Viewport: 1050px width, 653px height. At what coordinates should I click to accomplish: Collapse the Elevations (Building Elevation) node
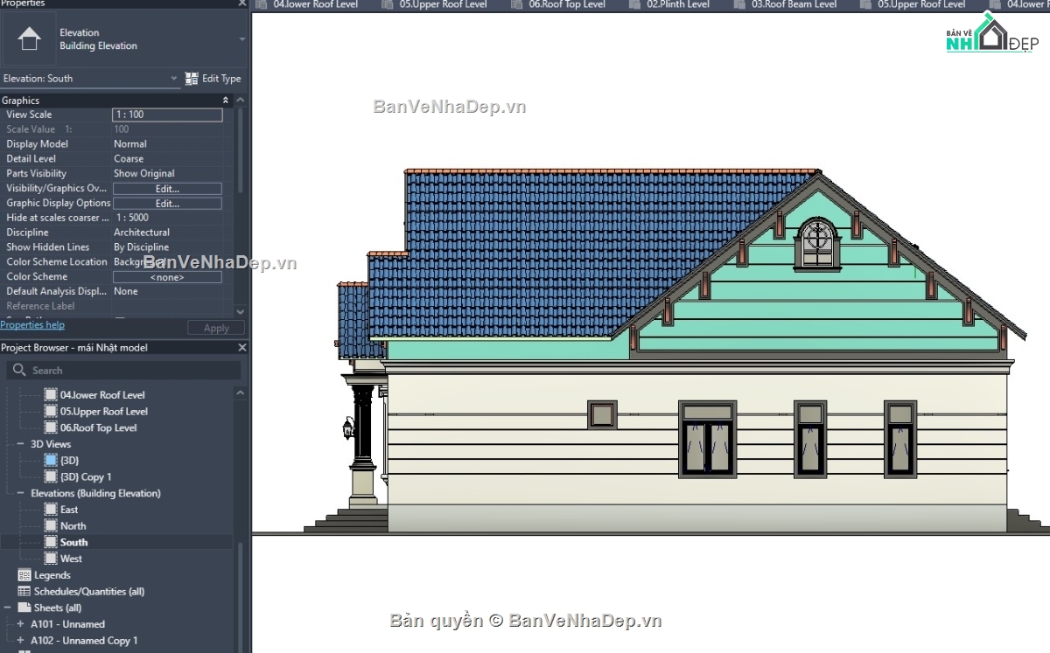coord(20,493)
